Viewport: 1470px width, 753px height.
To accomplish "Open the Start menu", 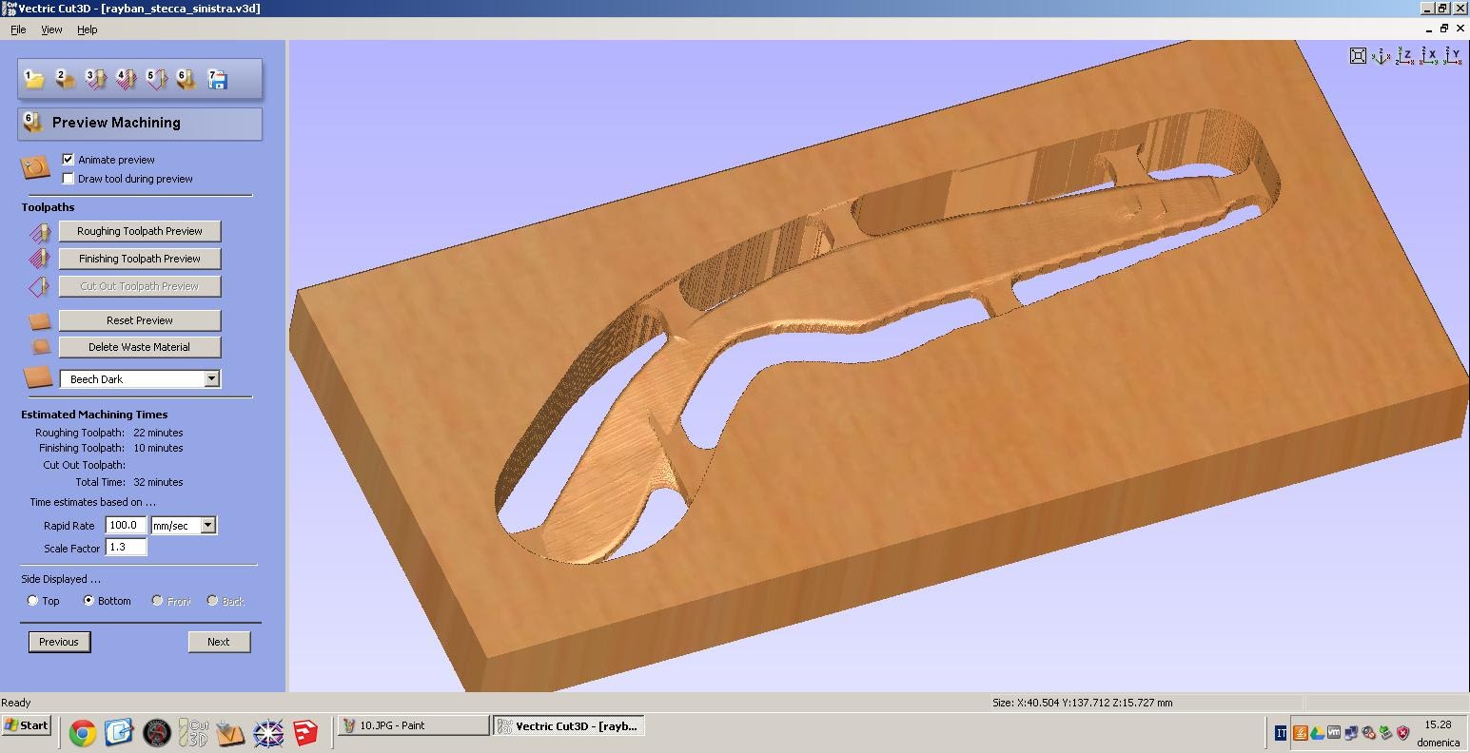I will tap(26, 725).
